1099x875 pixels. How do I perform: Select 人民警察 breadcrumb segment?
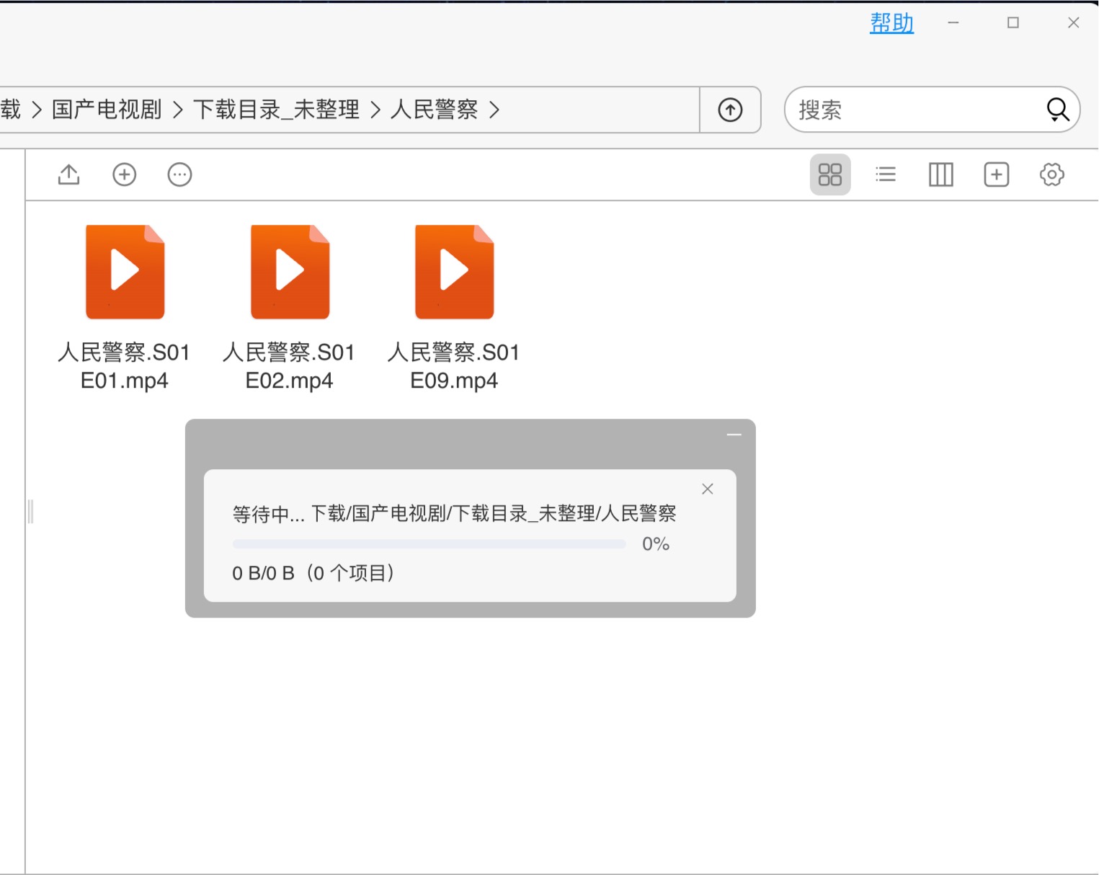coord(435,110)
